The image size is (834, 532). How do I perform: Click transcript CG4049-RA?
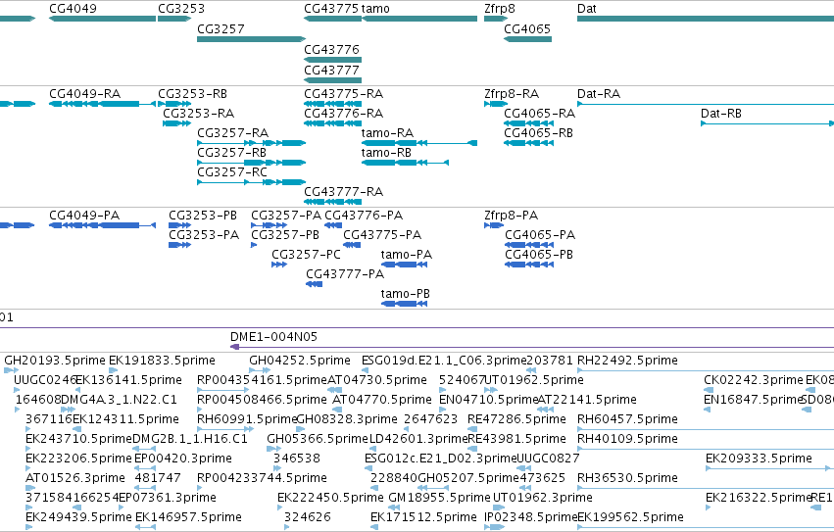tap(102, 104)
